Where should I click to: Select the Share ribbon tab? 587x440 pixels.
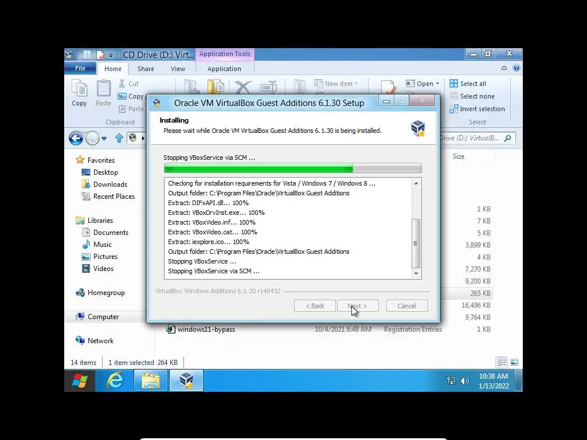click(146, 69)
